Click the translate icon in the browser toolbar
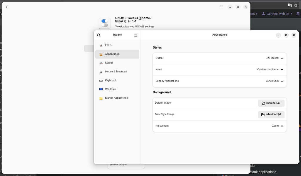 click(x=290, y=5)
